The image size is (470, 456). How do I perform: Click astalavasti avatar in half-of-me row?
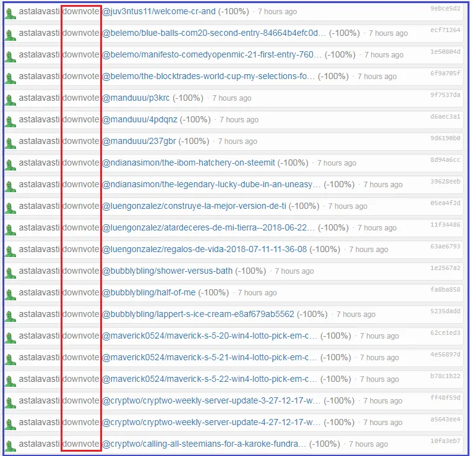(11, 294)
